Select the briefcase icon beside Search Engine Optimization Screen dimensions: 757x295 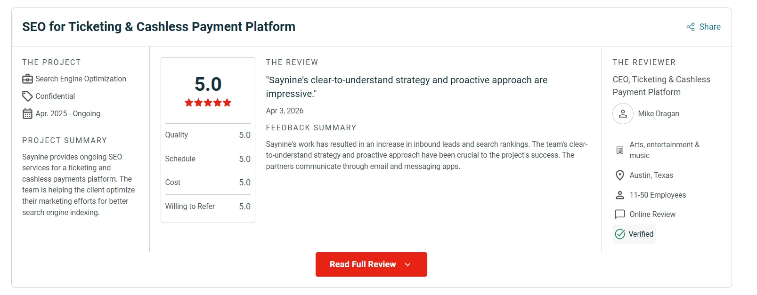click(27, 79)
